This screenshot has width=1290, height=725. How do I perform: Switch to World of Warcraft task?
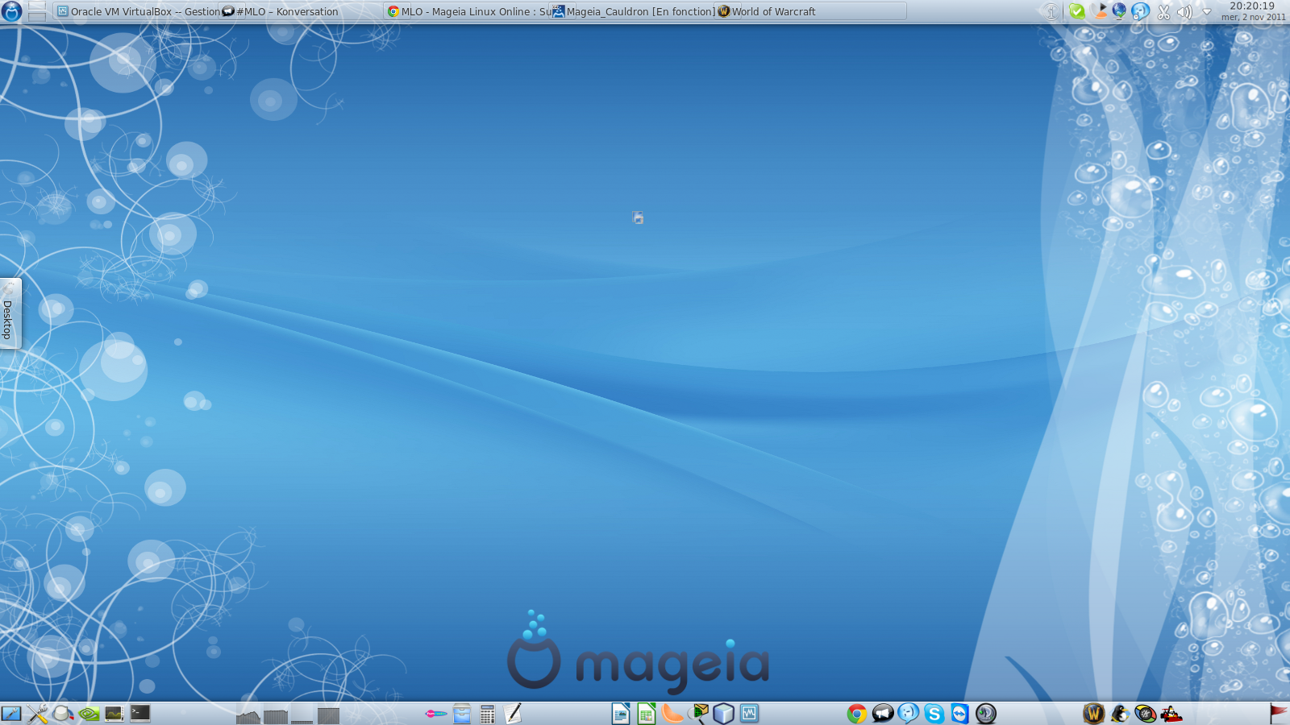[x=810, y=11]
